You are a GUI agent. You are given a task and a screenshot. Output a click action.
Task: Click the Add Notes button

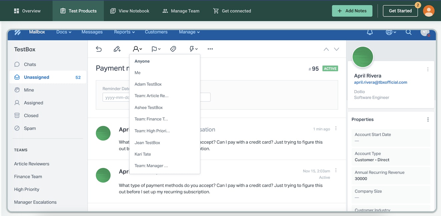(x=352, y=11)
